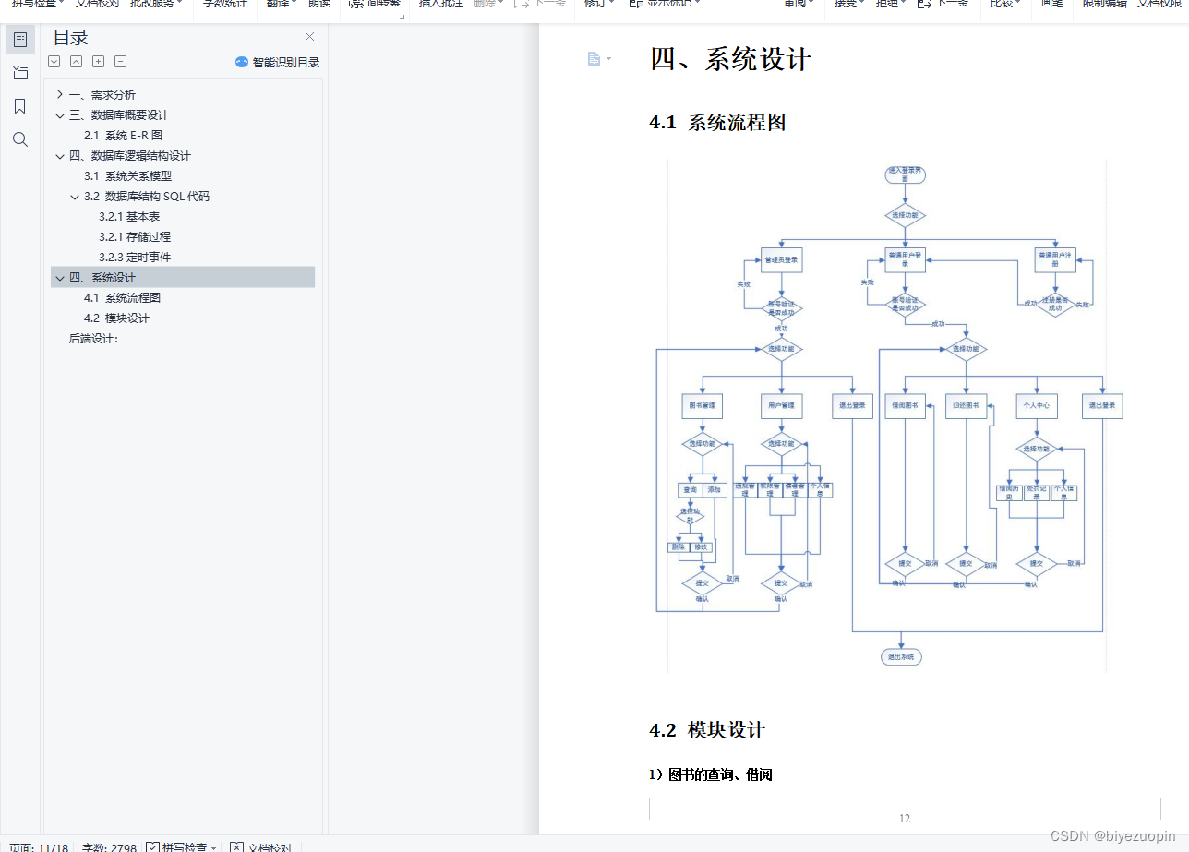The image size is (1189, 852).
Task: Open the outline (目录) pane icon in the sidebar
Action: coord(20,40)
